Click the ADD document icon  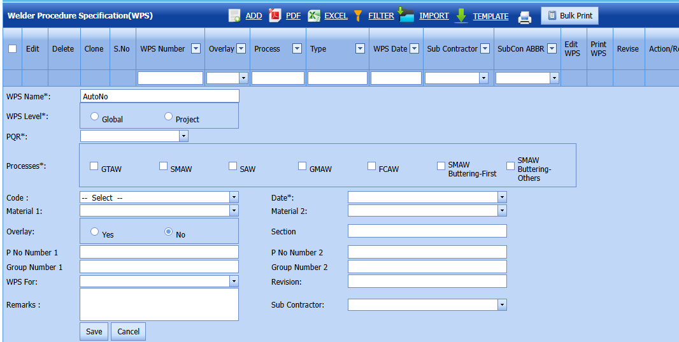click(234, 16)
